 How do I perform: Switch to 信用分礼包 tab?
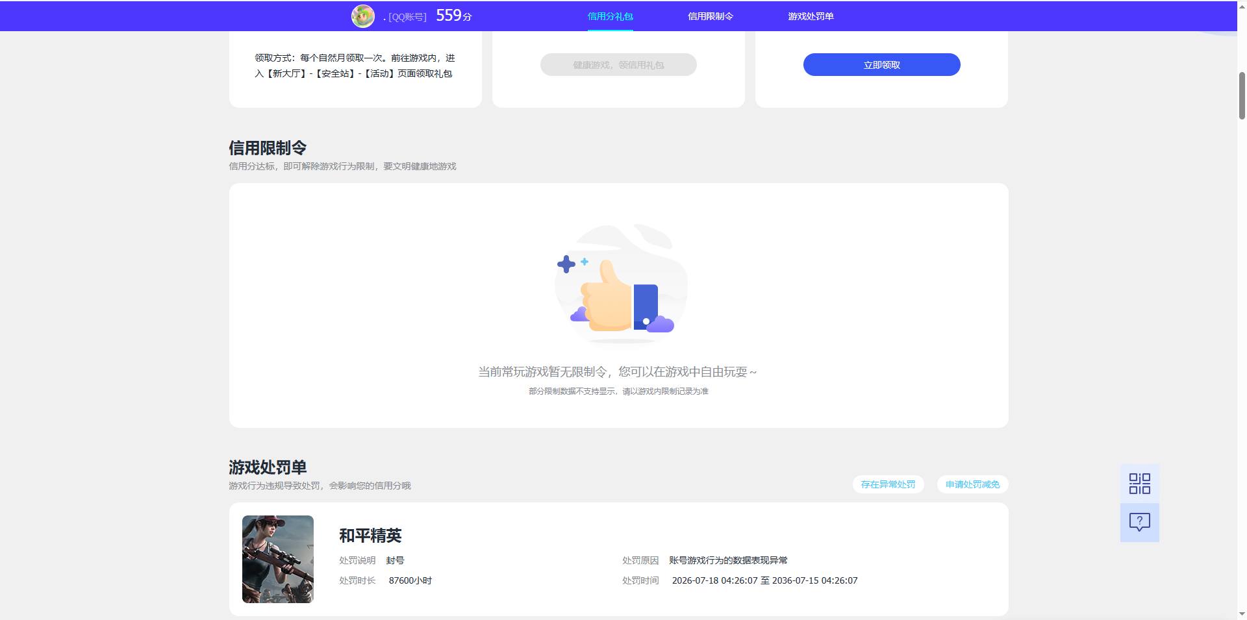pyautogui.click(x=610, y=16)
